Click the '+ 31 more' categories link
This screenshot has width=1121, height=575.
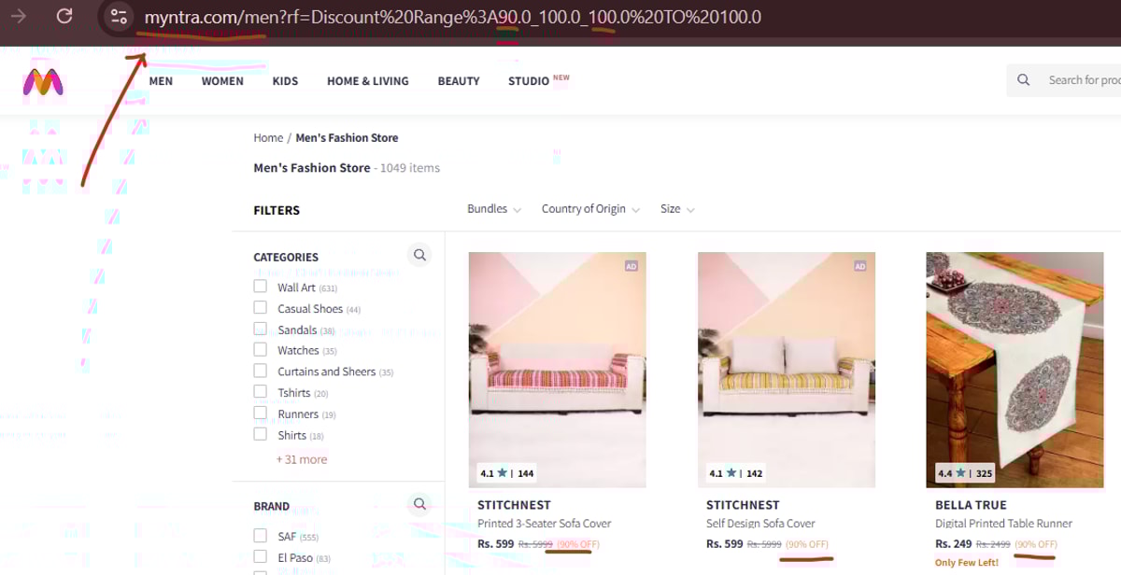coord(301,459)
